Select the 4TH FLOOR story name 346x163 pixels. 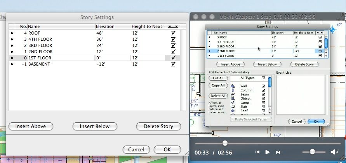[x=40, y=39]
